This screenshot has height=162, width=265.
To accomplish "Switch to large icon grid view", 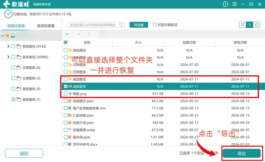I will [243, 25].
